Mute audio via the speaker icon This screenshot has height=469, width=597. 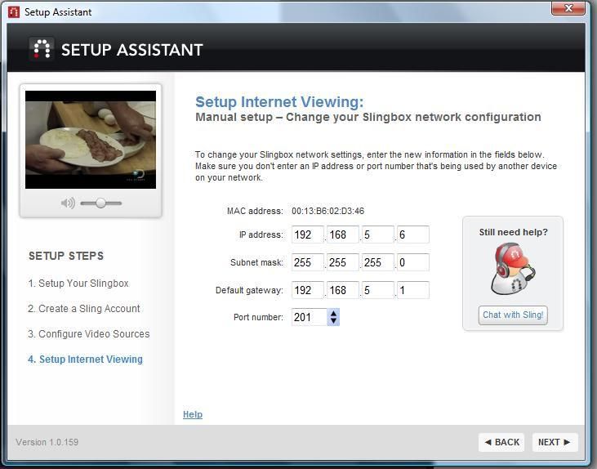tap(68, 203)
